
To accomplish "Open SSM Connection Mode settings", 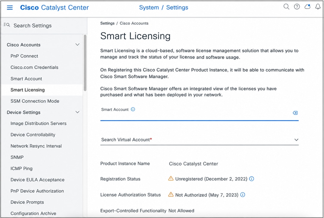I will (x=35, y=101).
